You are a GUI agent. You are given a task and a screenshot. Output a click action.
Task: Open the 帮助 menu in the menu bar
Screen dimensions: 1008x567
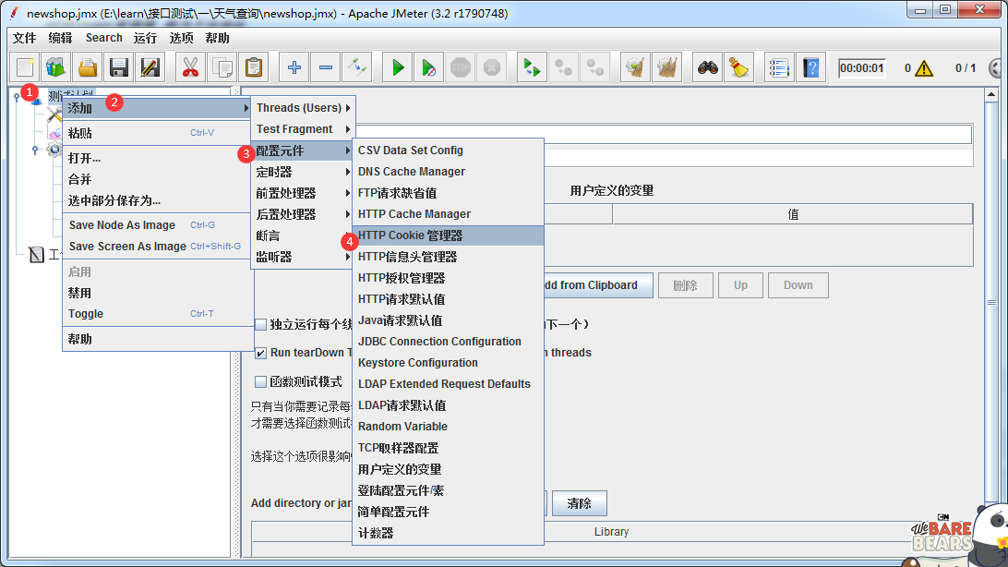pyautogui.click(x=217, y=38)
